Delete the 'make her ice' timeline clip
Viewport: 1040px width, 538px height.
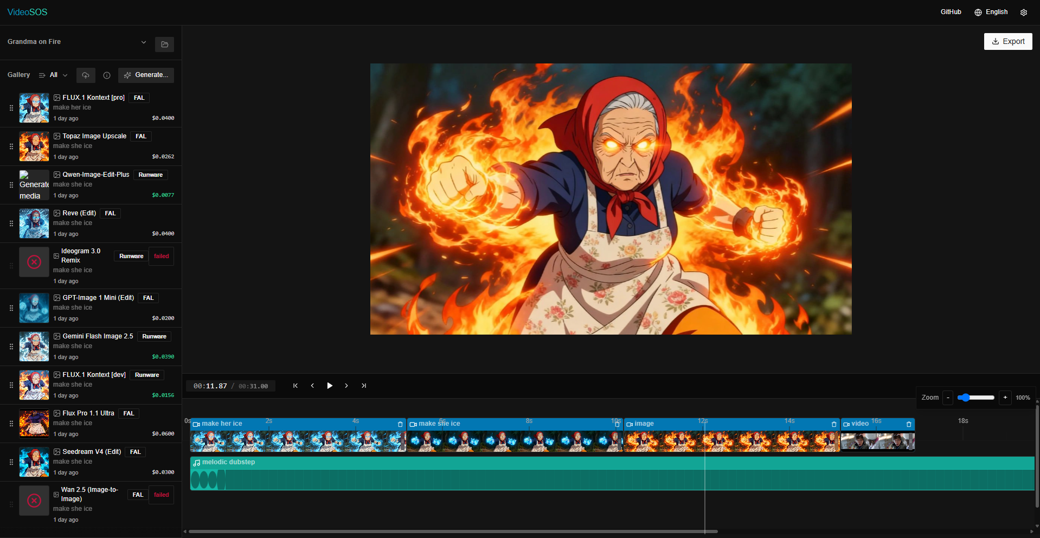click(x=400, y=424)
